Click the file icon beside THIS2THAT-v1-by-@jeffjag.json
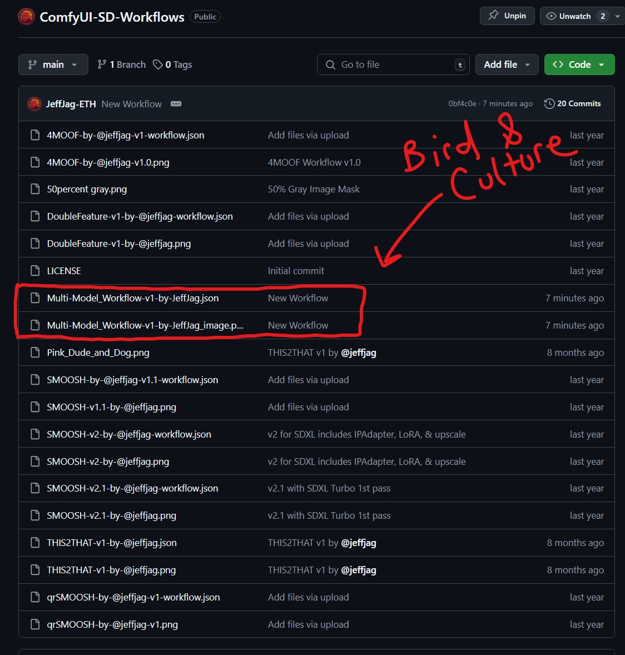 pos(35,543)
